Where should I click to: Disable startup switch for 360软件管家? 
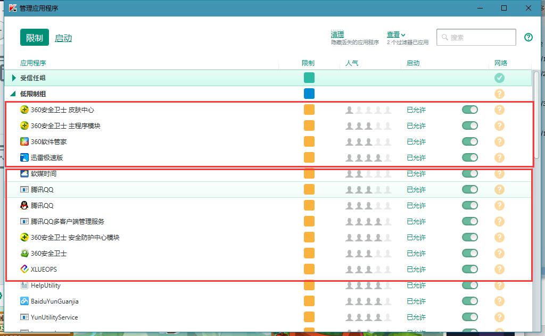pyautogui.click(x=470, y=141)
